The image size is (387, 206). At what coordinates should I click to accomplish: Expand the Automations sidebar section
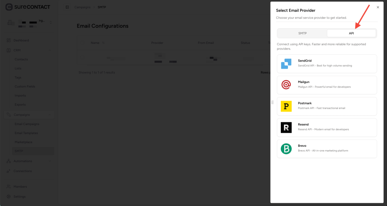[50, 161]
